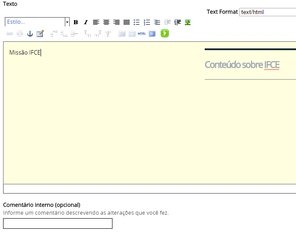Toggle italic formatting

pyautogui.click(x=86, y=22)
